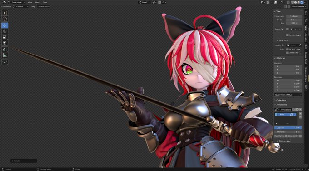Open the Select menu in header
The width and height of the screenshot is (309, 171).
pos(37,2)
